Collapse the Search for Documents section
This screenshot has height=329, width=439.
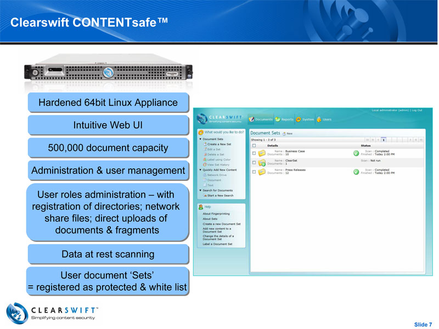pos(200,190)
